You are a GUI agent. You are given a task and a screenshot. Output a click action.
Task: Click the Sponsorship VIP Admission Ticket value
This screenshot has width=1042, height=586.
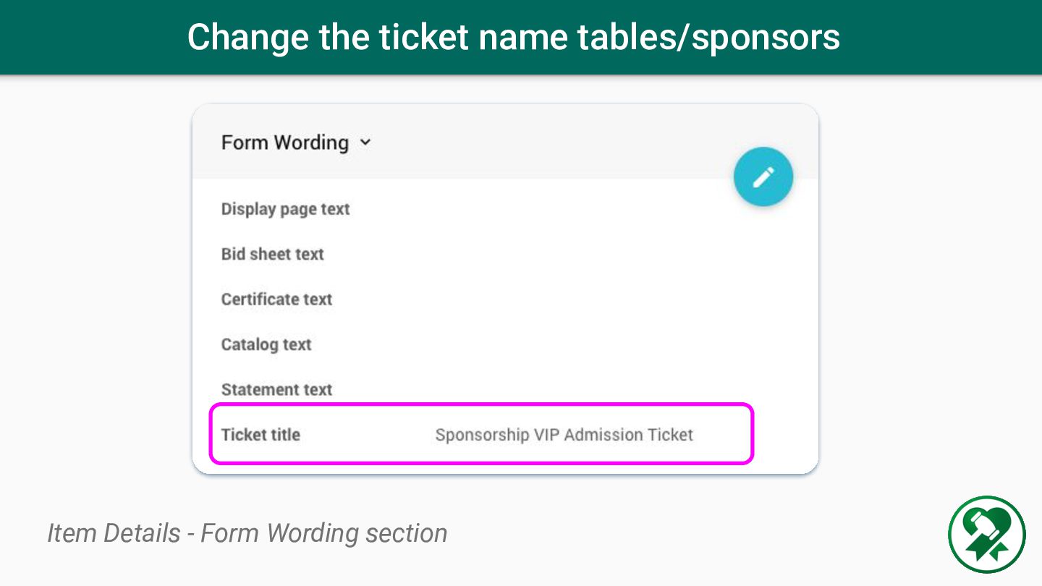click(564, 435)
